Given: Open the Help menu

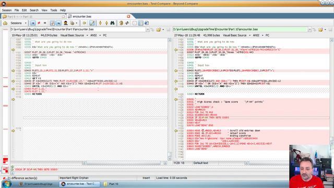Looking at the screenshot, I should (x=63, y=10).
